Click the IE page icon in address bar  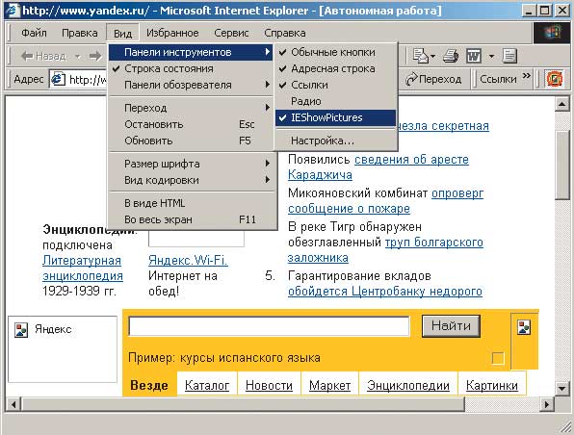(58, 79)
